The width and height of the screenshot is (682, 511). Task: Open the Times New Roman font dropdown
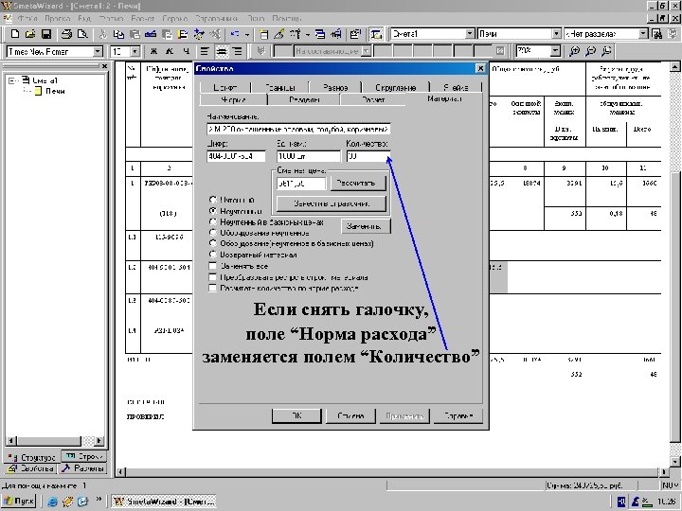(x=98, y=52)
